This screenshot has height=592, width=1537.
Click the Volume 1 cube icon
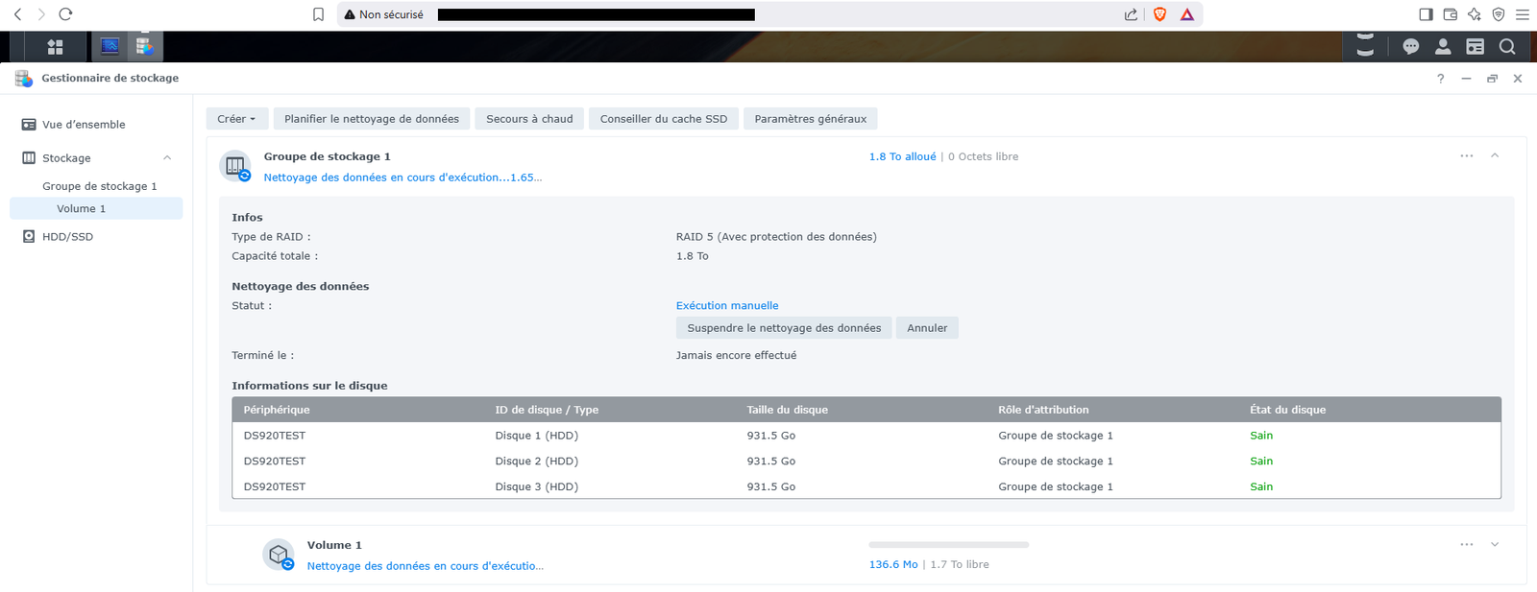click(279, 555)
